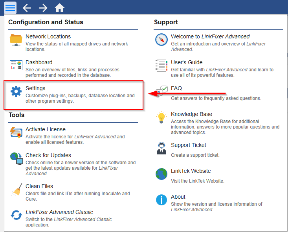Viewport: 288px width, 232px height.
Task: Click "Access the Knowledge Base for additional" description
Action: click(225, 127)
